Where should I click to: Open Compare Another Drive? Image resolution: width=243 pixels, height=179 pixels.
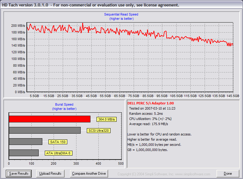pos(89,174)
